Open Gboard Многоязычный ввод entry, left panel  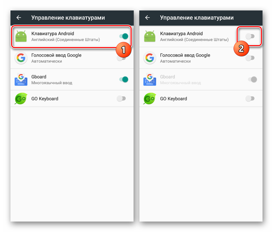(x=72, y=79)
